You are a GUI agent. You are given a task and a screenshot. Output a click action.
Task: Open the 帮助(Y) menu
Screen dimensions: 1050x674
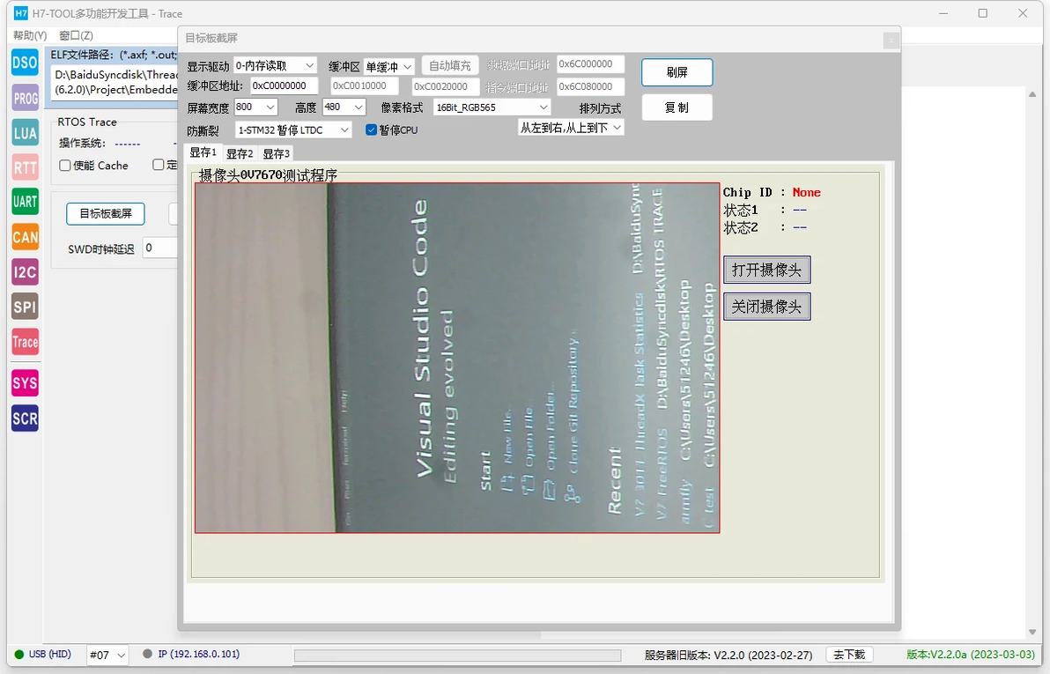point(30,35)
